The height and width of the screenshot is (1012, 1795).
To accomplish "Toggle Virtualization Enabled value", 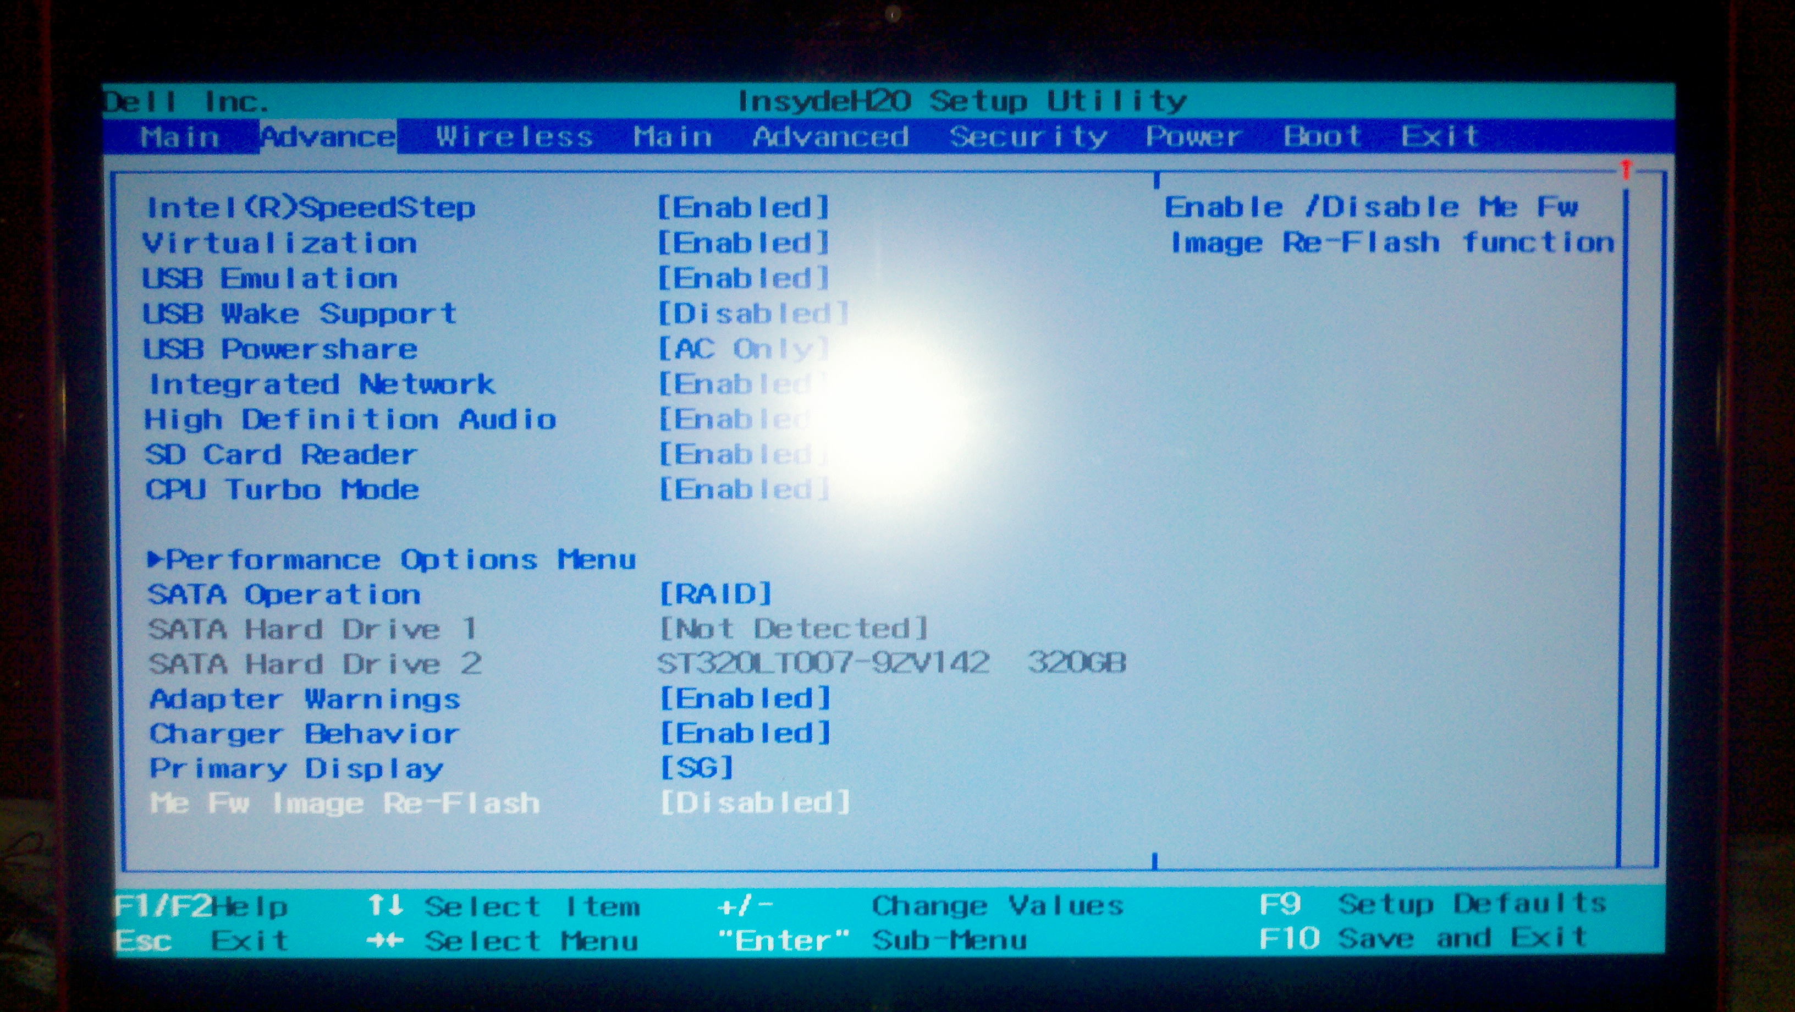I will (x=743, y=243).
